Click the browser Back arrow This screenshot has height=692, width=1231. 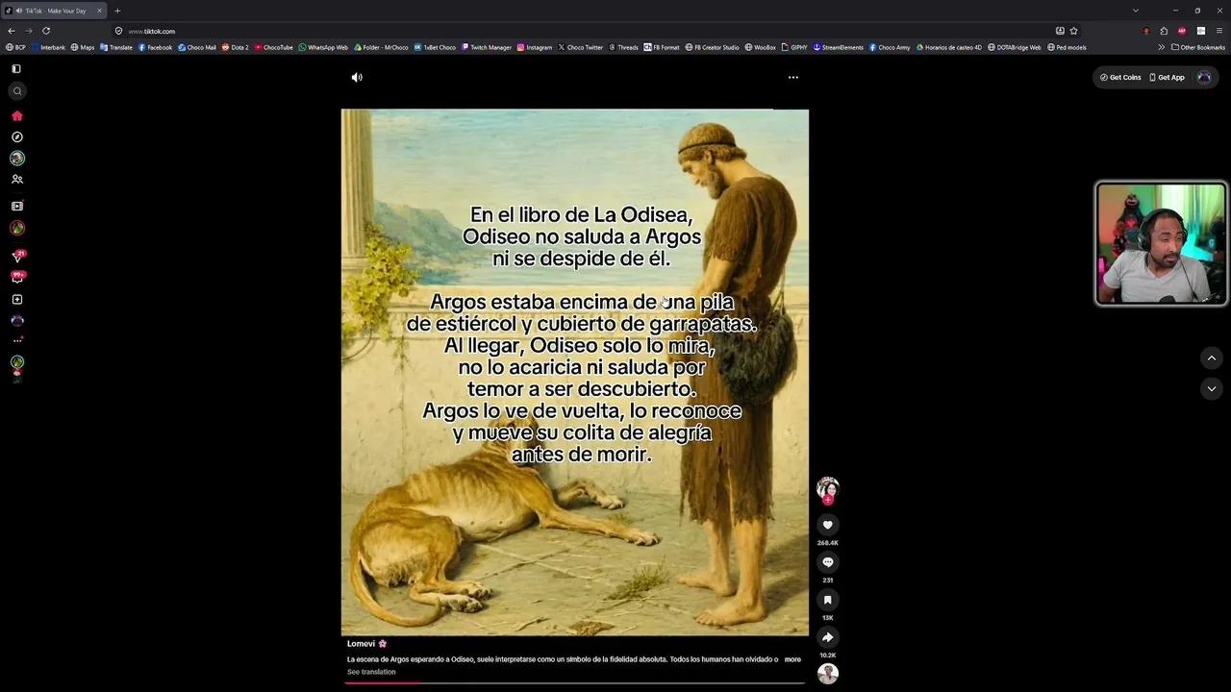pyautogui.click(x=12, y=31)
